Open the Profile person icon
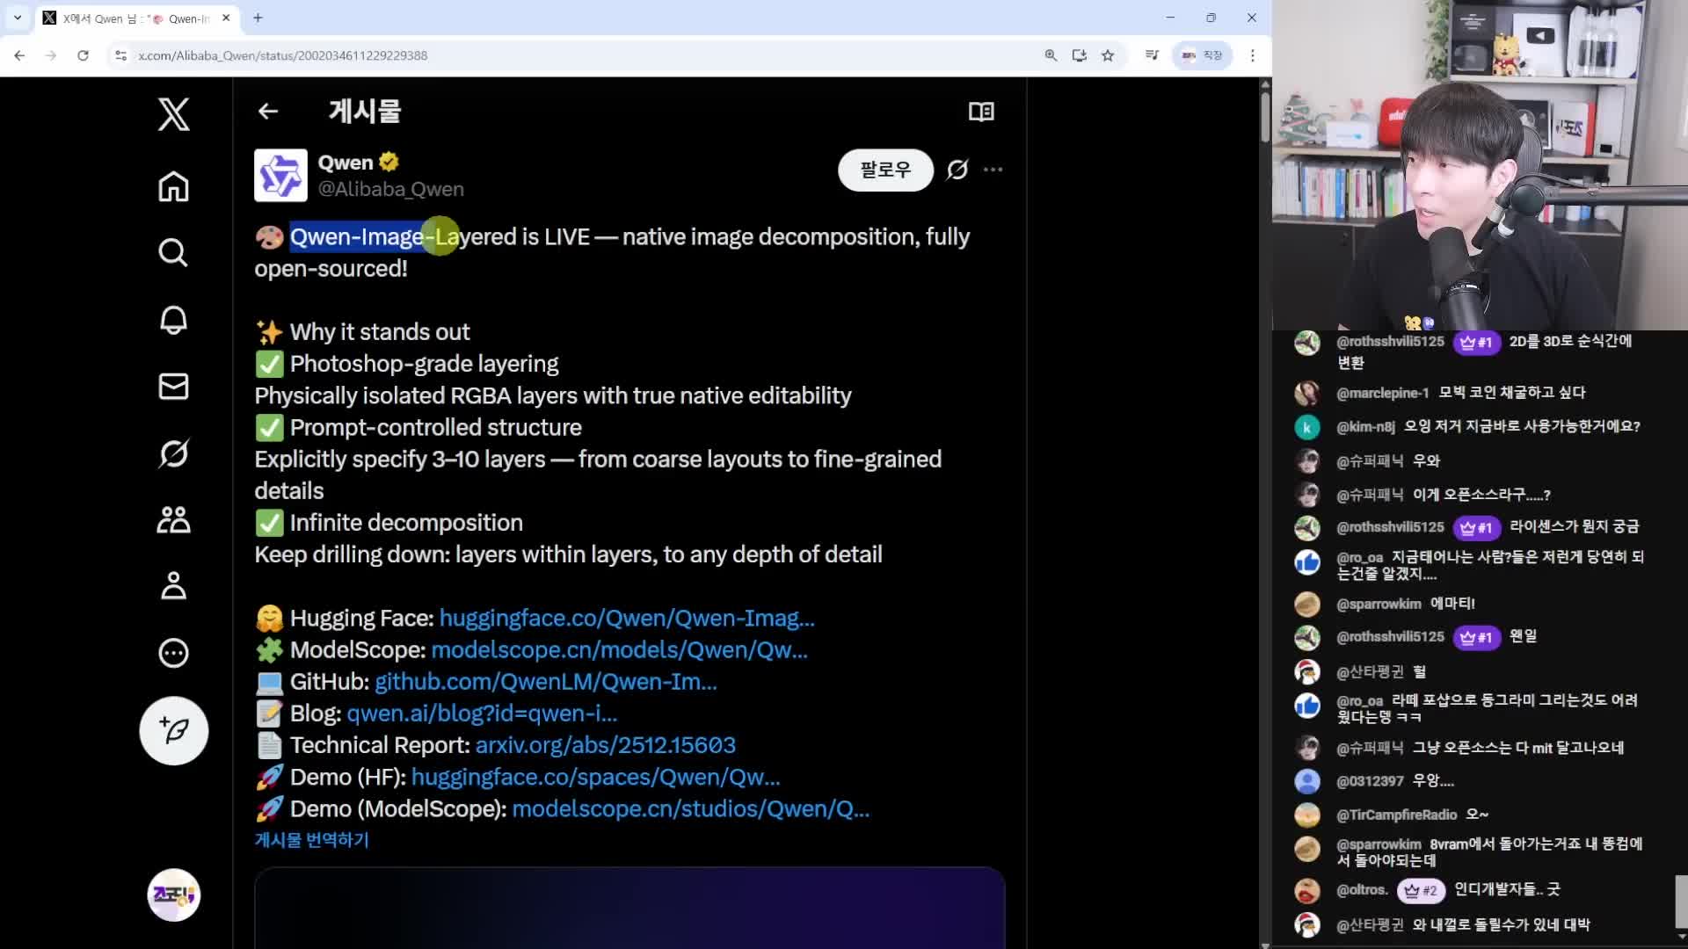Image resolution: width=1688 pixels, height=949 pixels. point(173,586)
